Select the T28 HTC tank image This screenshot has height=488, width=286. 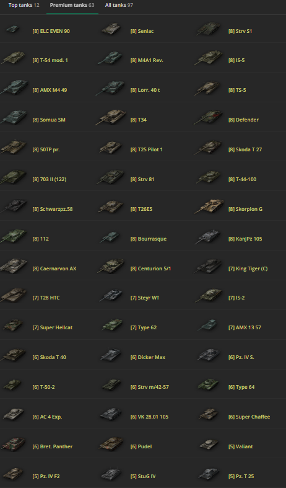click(x=14, y=295)
